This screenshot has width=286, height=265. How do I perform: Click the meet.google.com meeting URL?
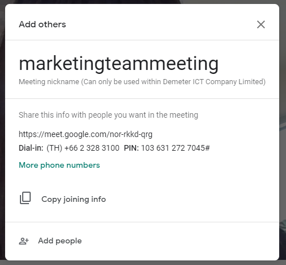tap(85, 134)
